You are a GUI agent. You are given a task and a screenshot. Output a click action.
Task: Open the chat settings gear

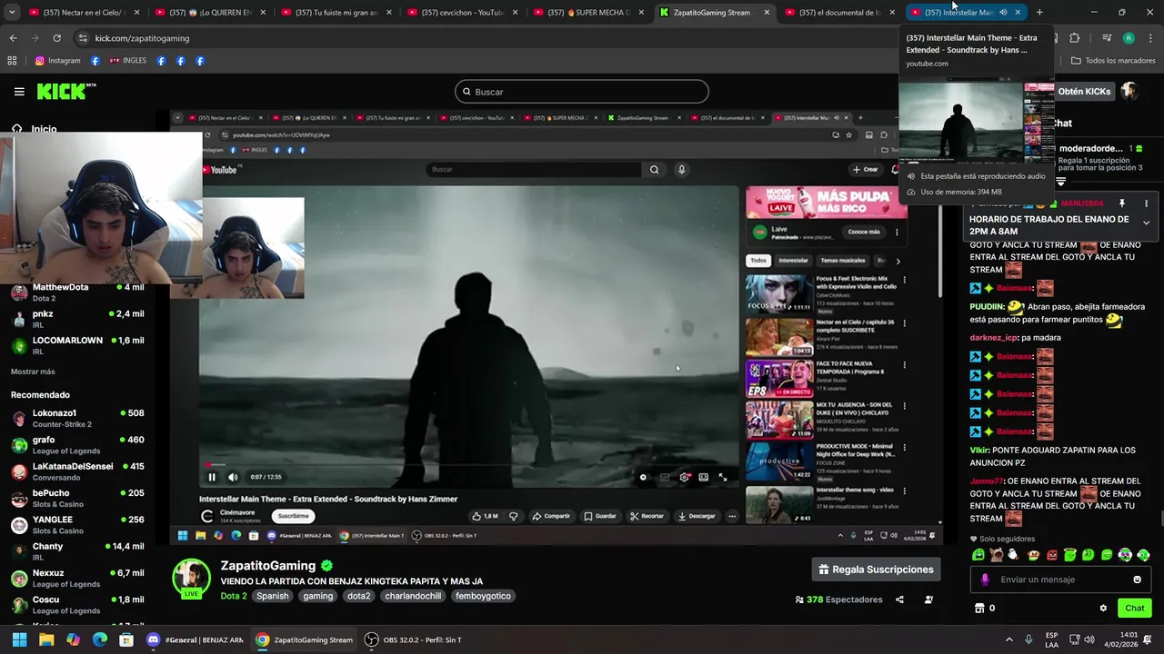(x=1103, y=609)
